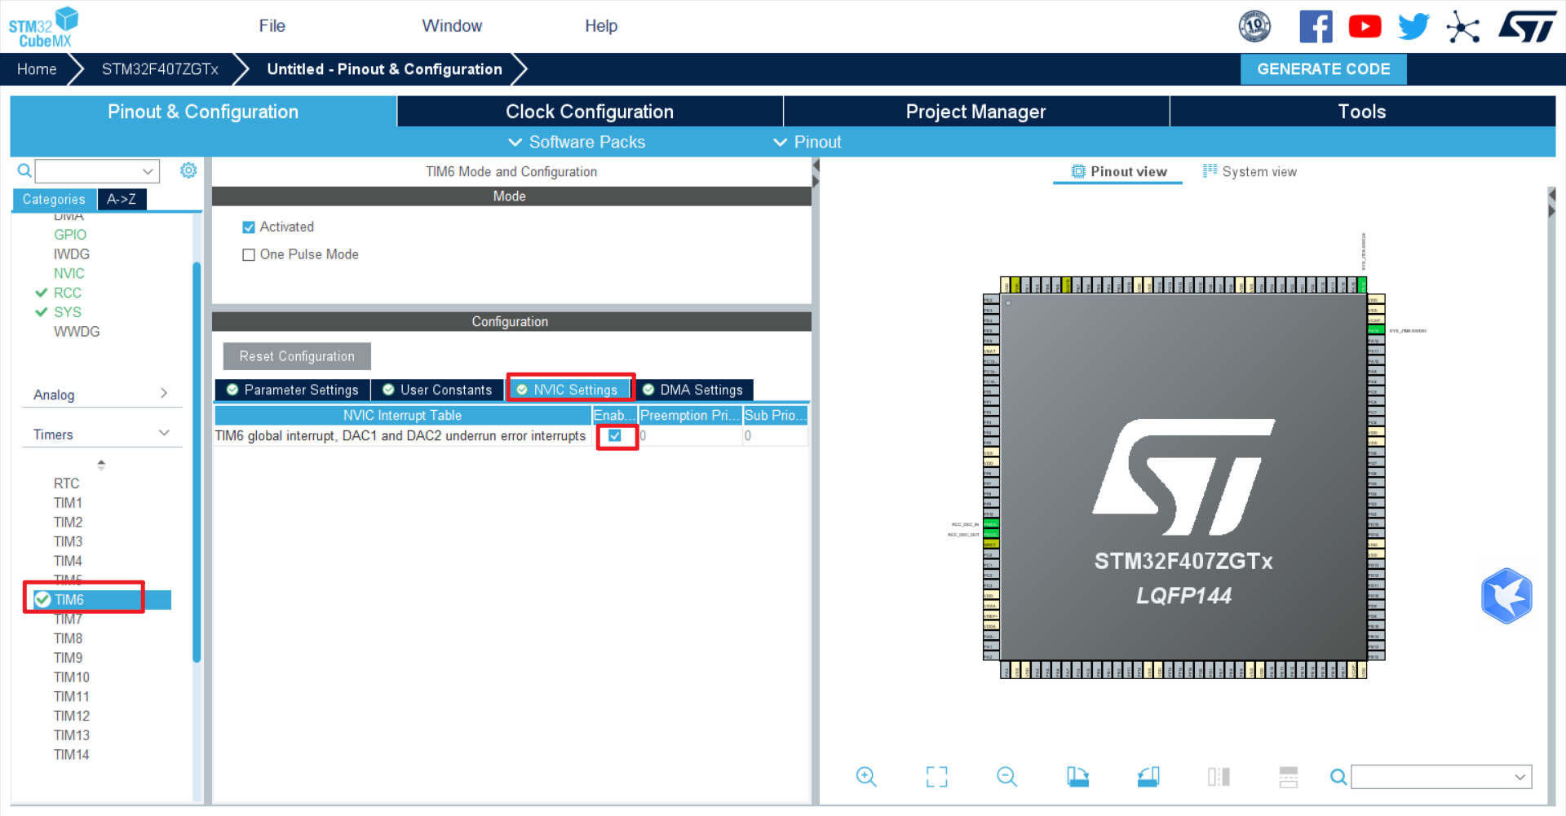Click the blue bird assistant icon
1566x816 pixels.
click(x=1506, y=596)
